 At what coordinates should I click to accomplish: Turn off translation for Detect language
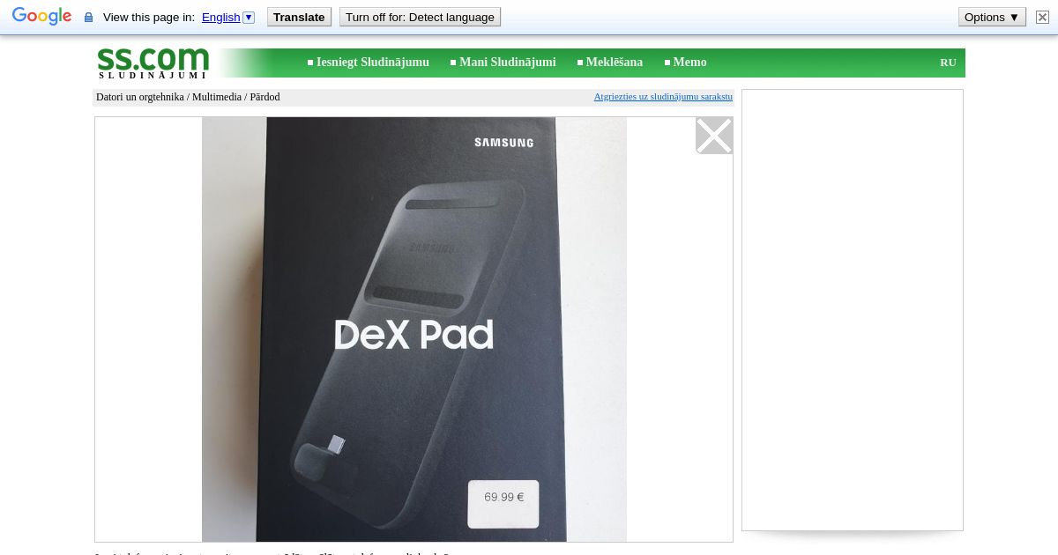[x=420, y=17]
